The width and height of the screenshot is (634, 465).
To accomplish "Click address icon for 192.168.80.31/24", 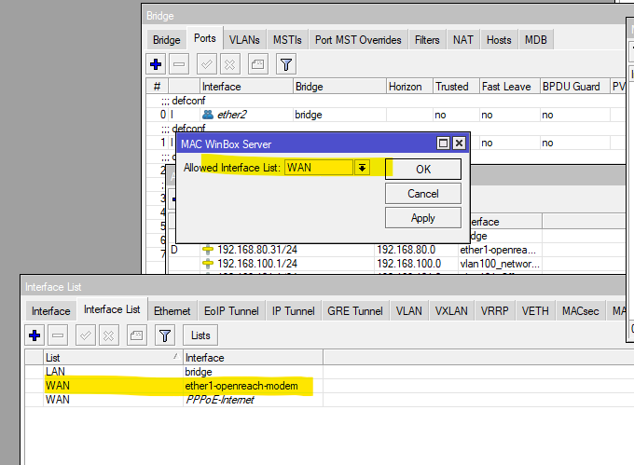I will click(x=208, y=250).
